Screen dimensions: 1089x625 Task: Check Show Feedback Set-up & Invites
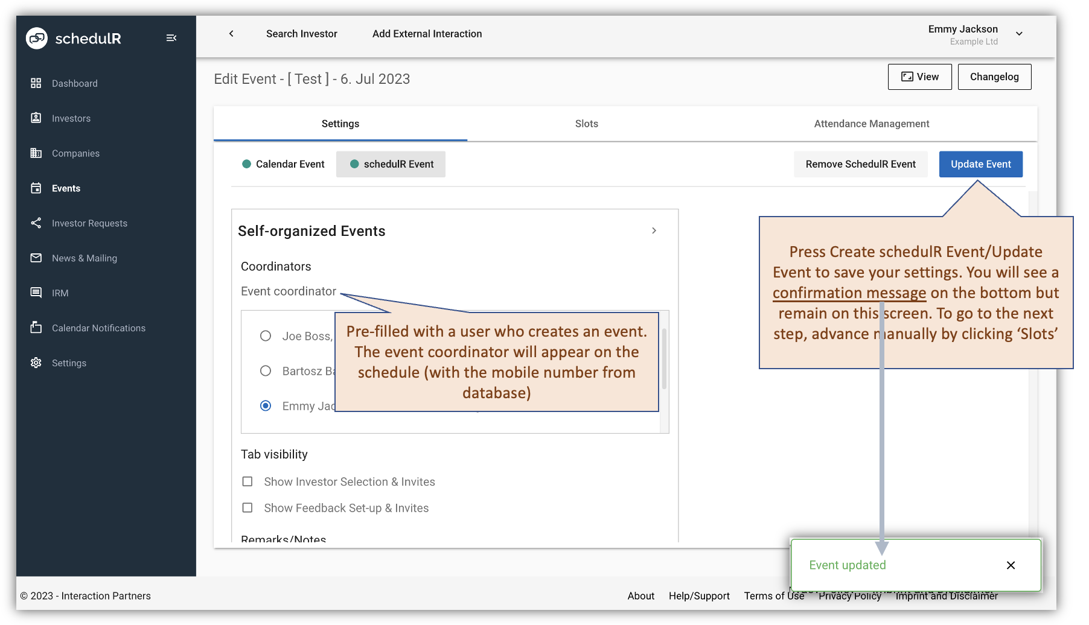click(247, 507)
